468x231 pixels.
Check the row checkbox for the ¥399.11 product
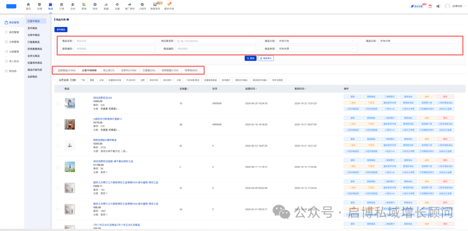tap(58, 188)
